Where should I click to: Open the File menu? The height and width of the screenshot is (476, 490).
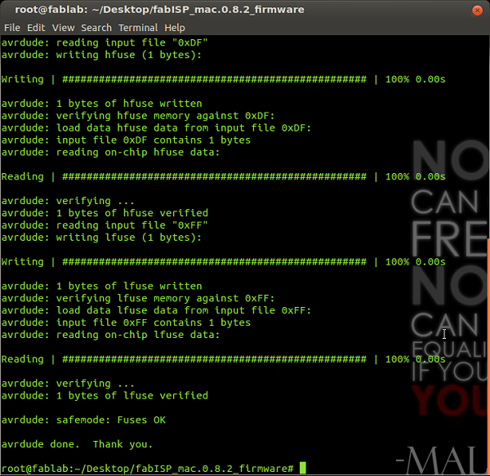(12, 28)
